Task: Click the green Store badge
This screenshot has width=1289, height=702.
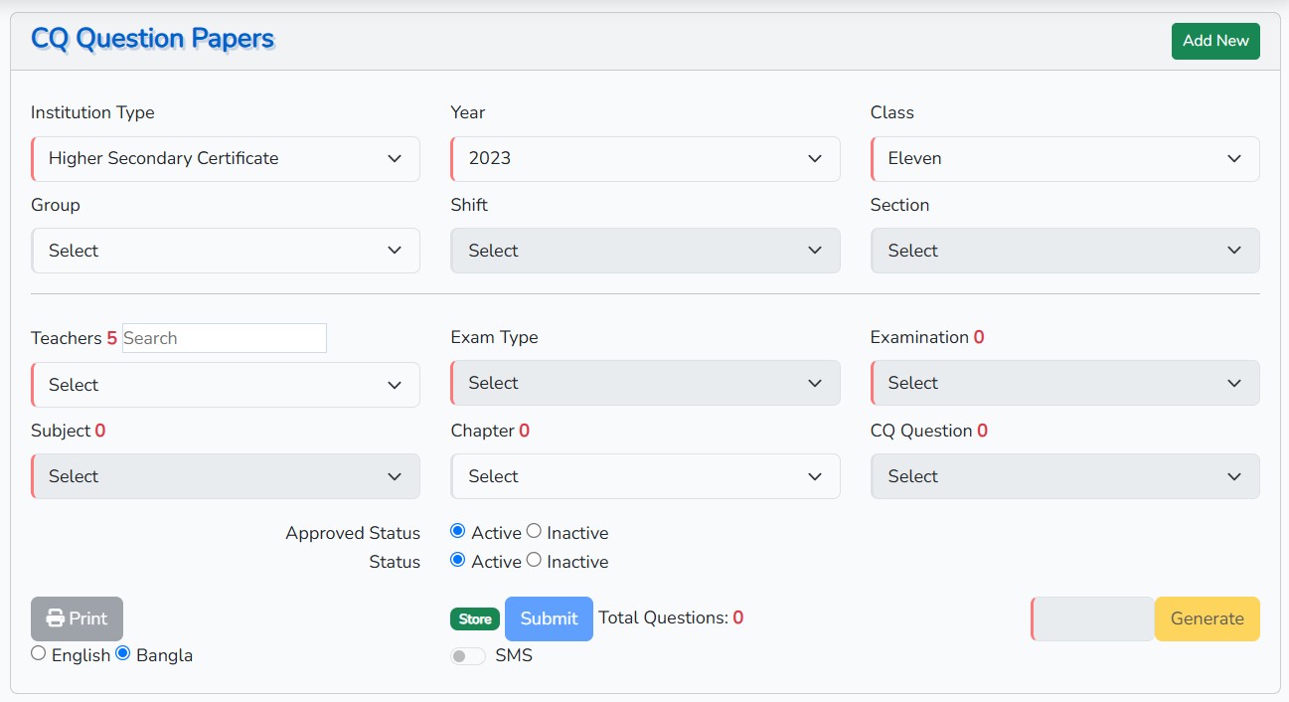Action: 475,618
